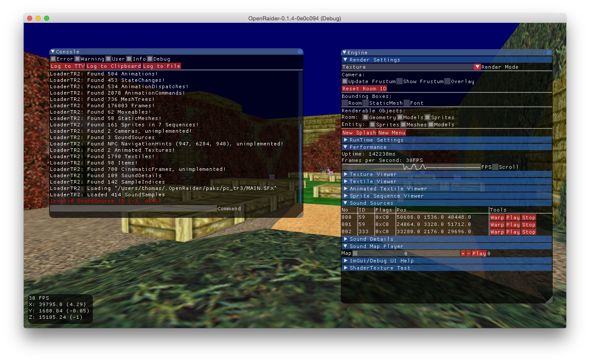Toggle the Info log filter checkbox
The height and width of the screenshot is (362, 590).
pyautogui.click(x=129, y=59)
